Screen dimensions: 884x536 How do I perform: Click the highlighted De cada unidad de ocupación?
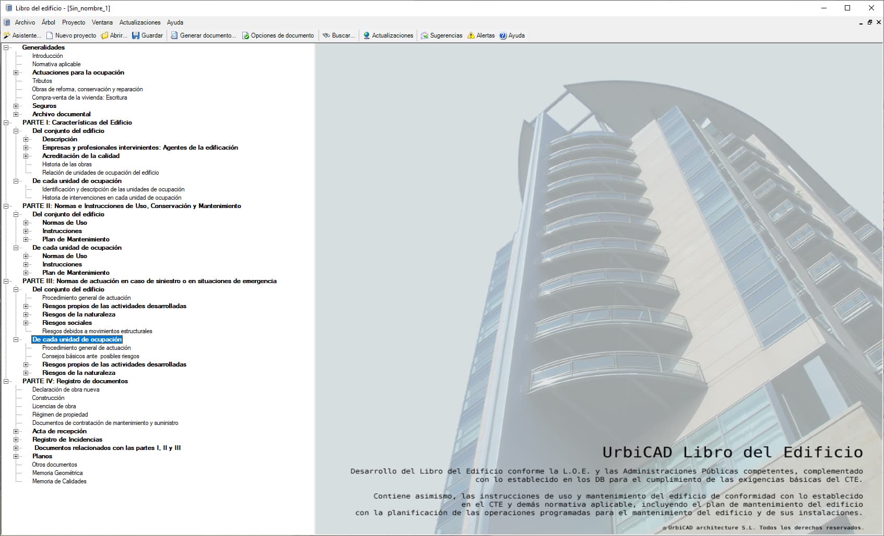[77, 339]
